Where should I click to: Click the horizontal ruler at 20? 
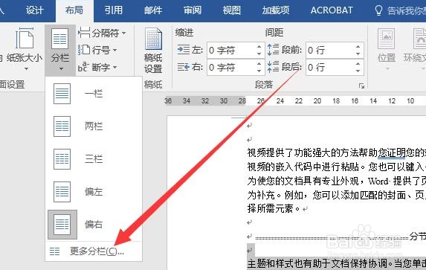point(317,101)
